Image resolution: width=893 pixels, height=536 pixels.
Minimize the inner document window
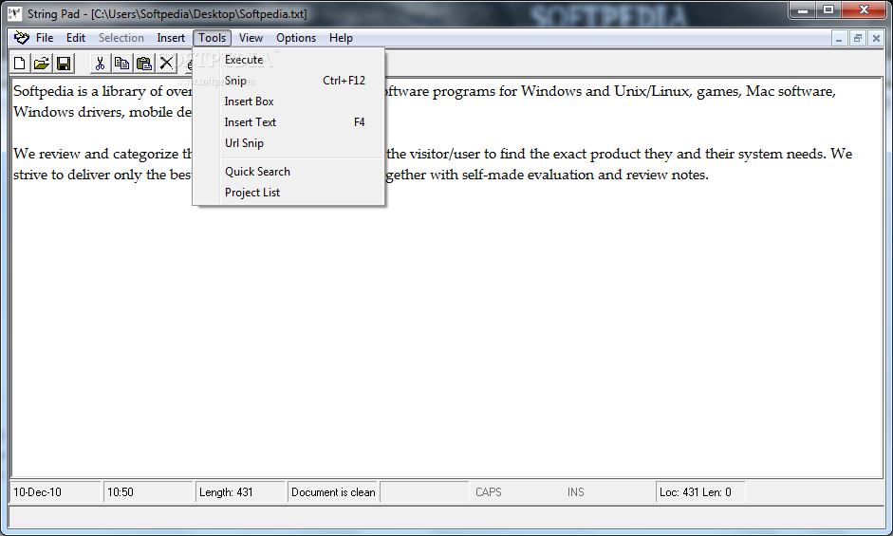pyautogui.click(x=838, y=38)
